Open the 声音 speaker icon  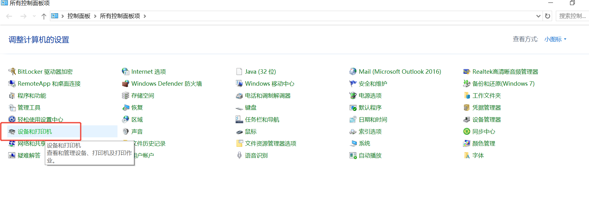click(126, 131)
